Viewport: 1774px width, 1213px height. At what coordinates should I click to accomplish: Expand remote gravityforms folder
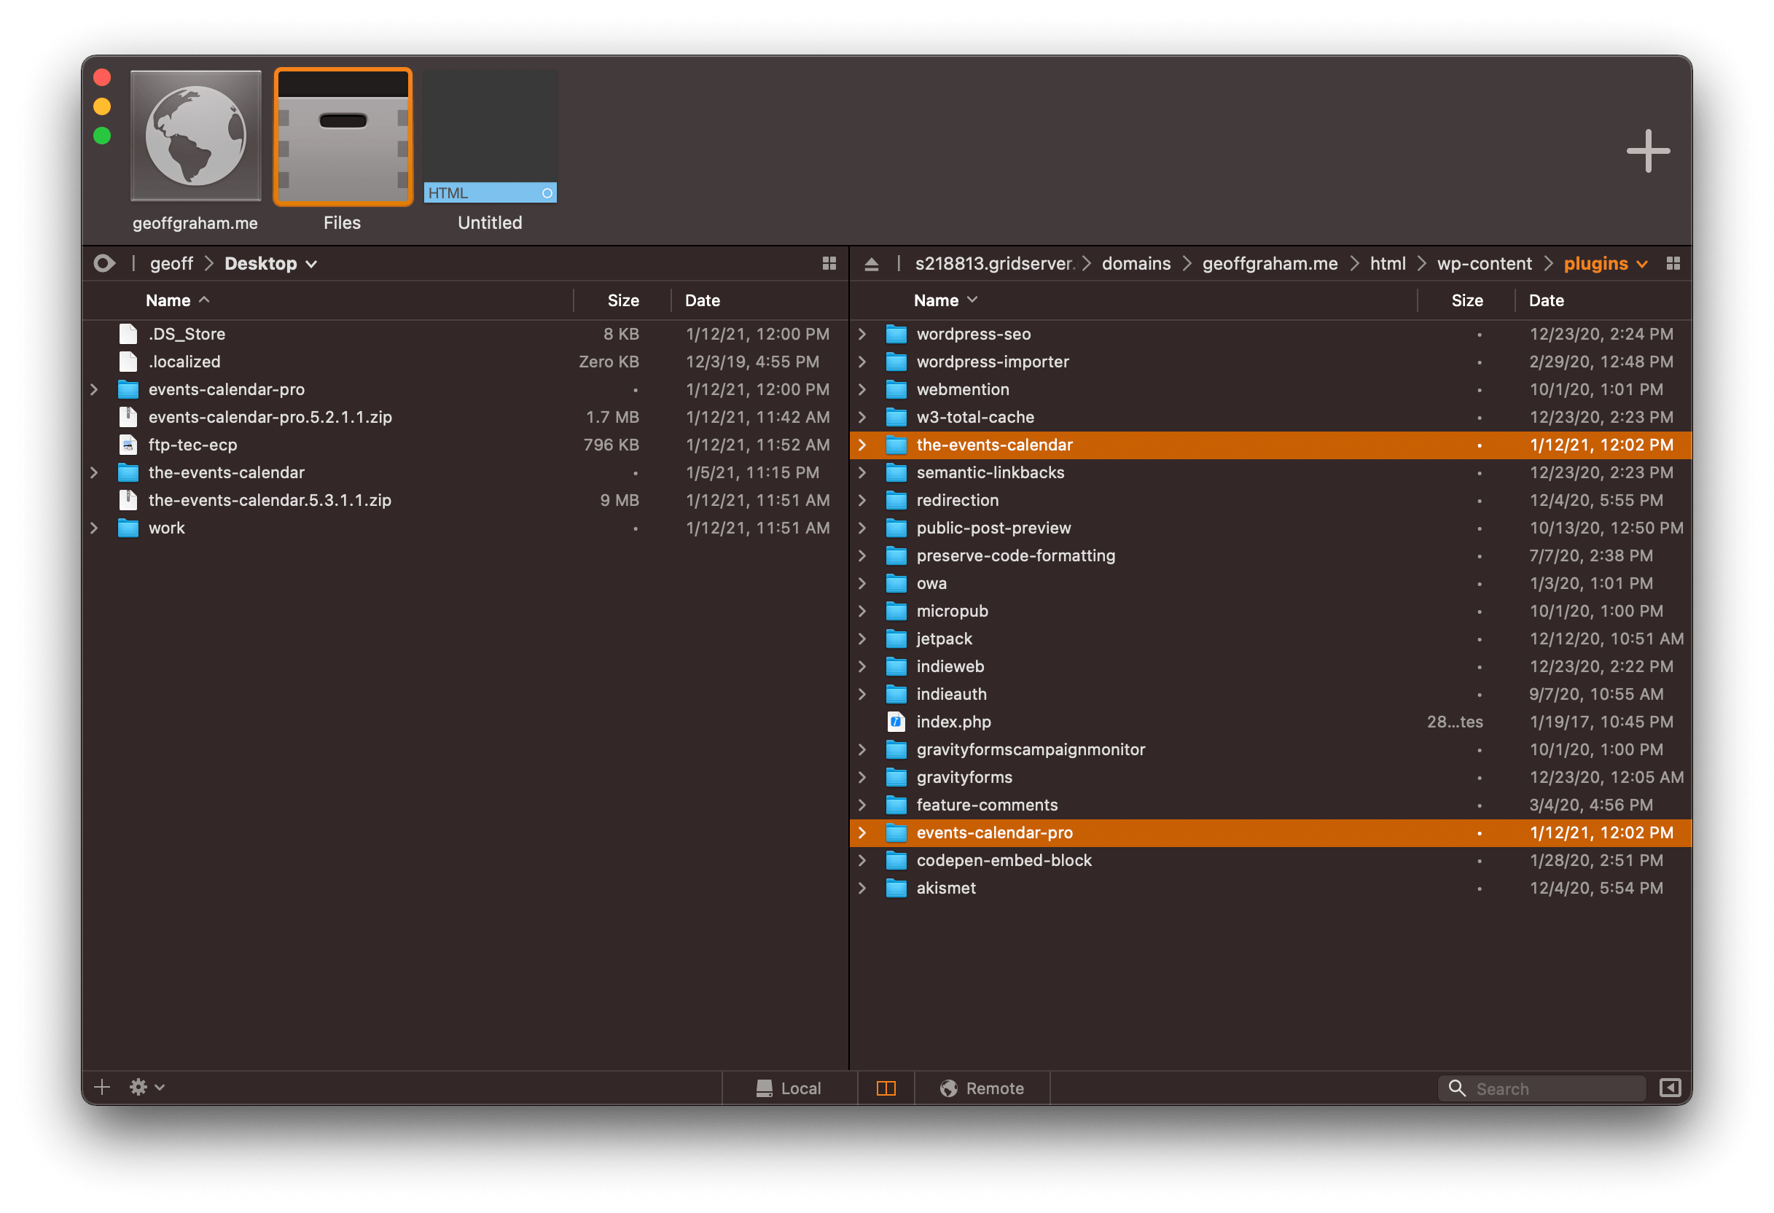tap(861, 777)
